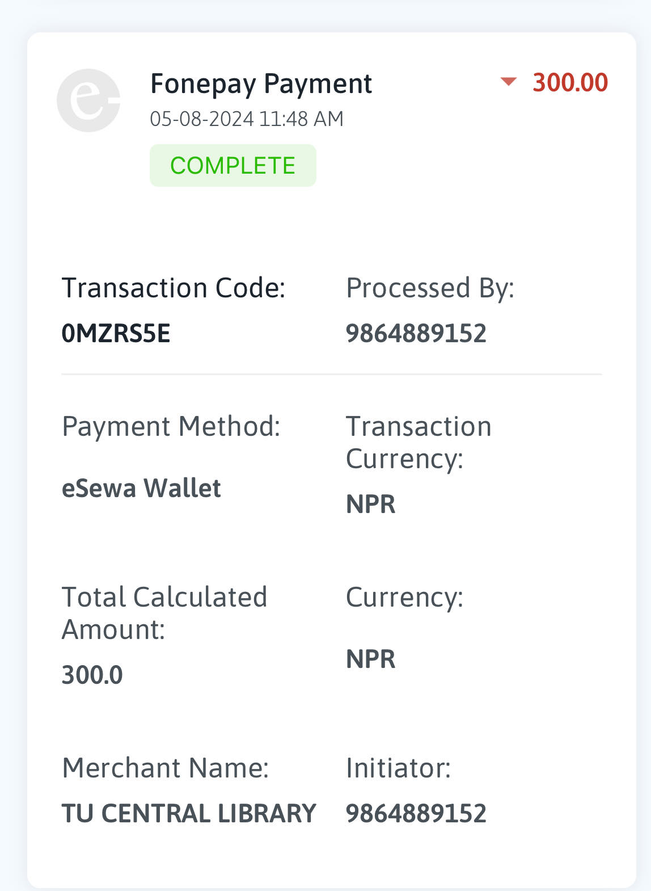Select the COMPLETE status badge
This screenshot has width=651, height=891.
coord(233,165)
